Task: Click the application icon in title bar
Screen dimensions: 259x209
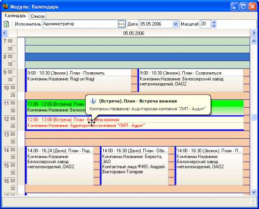Action: pos(6,6)
